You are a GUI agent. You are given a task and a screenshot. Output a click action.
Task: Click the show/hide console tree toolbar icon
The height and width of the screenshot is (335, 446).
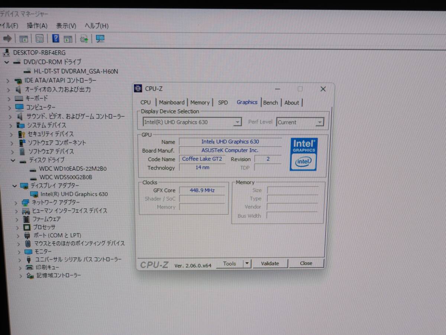[24, 39]
